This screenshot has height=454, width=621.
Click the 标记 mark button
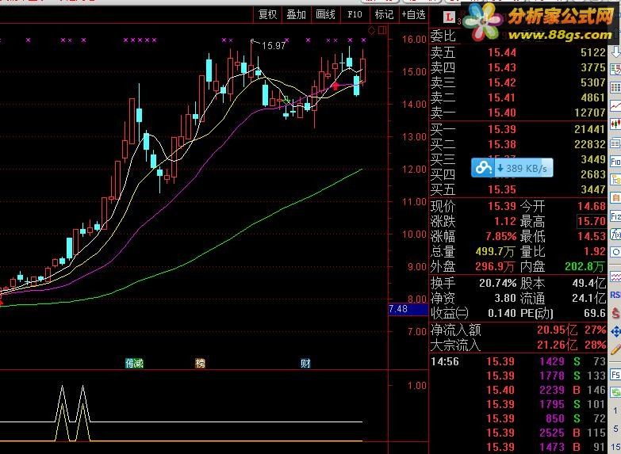(384, 14)
